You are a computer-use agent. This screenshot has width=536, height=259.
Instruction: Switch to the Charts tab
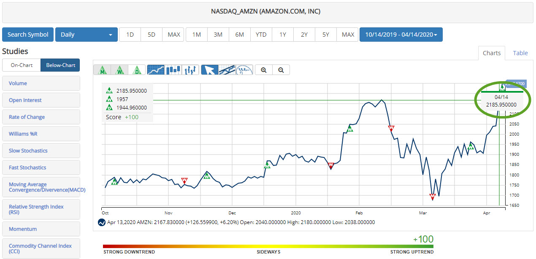(x=492, y=53)
